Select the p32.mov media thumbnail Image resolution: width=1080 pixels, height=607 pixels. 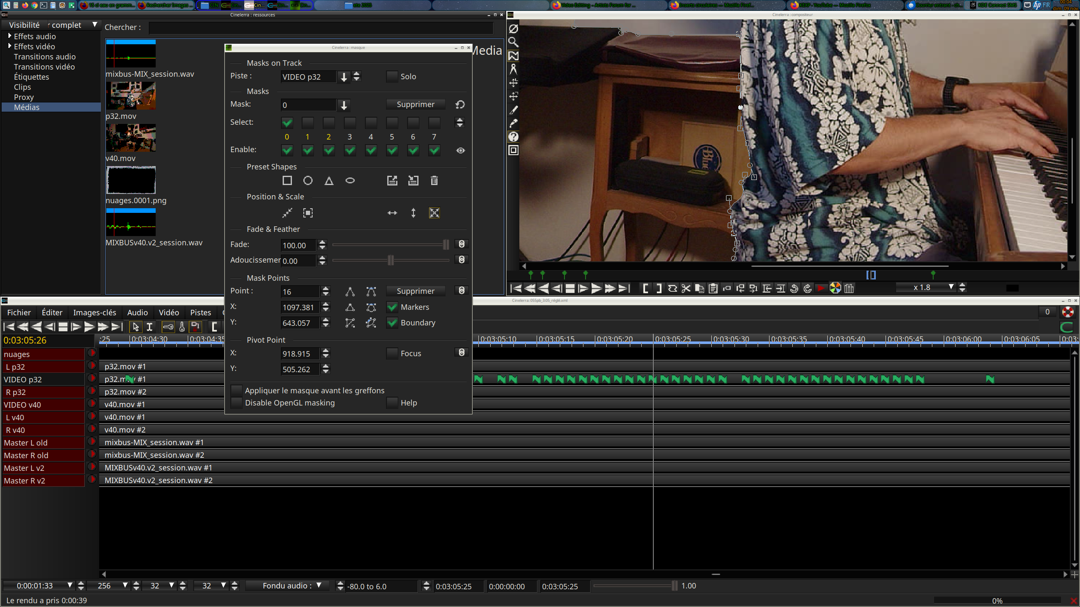[131, 96]
